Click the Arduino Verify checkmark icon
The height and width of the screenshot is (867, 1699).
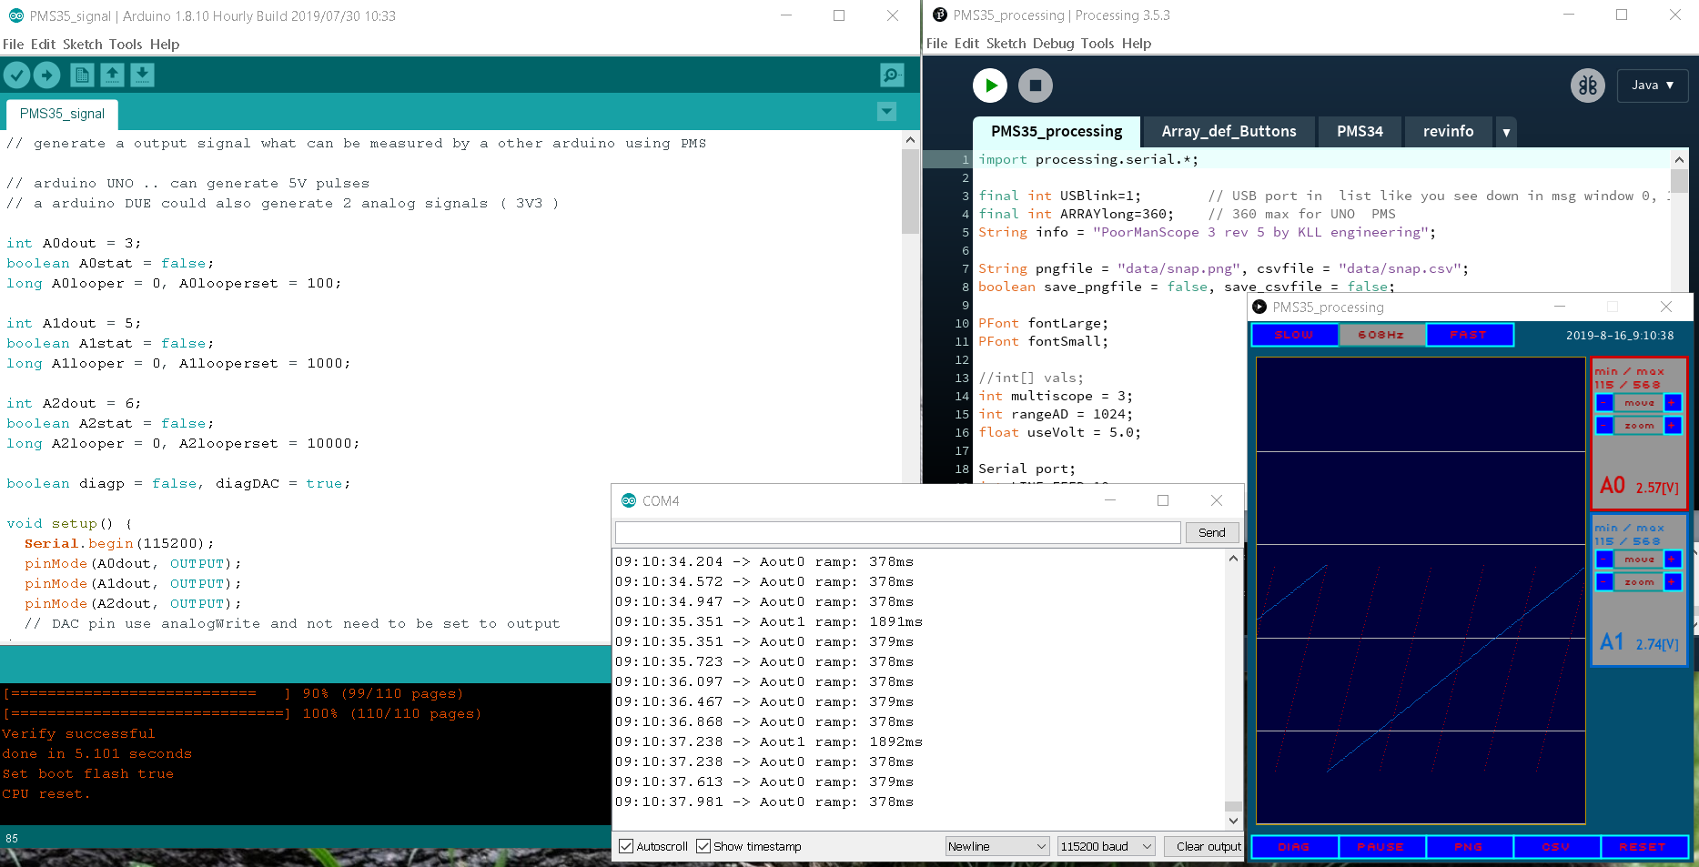pos(16,76)
